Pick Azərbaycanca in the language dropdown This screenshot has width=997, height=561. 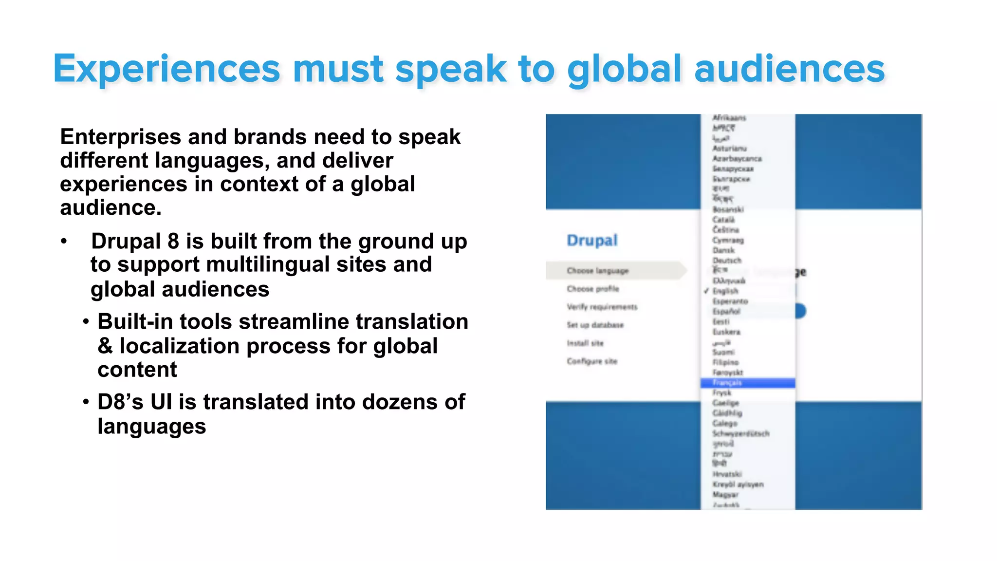pyautogui.click(x=737, y=159)
